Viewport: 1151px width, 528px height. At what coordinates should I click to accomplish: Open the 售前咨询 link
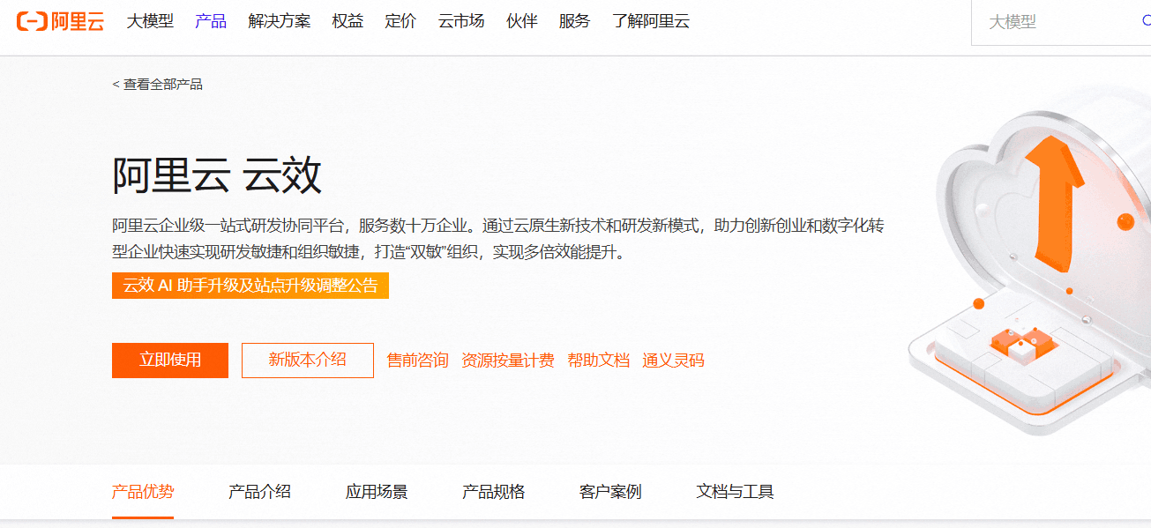(x=418, y=360)
